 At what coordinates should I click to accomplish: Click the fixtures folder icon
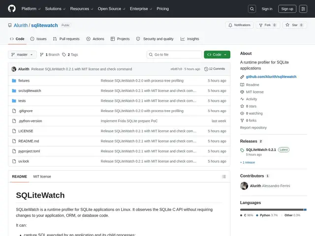[14, 81]
